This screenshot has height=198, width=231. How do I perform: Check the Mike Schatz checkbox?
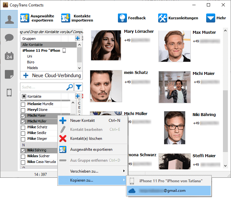[x=23, y=128]
